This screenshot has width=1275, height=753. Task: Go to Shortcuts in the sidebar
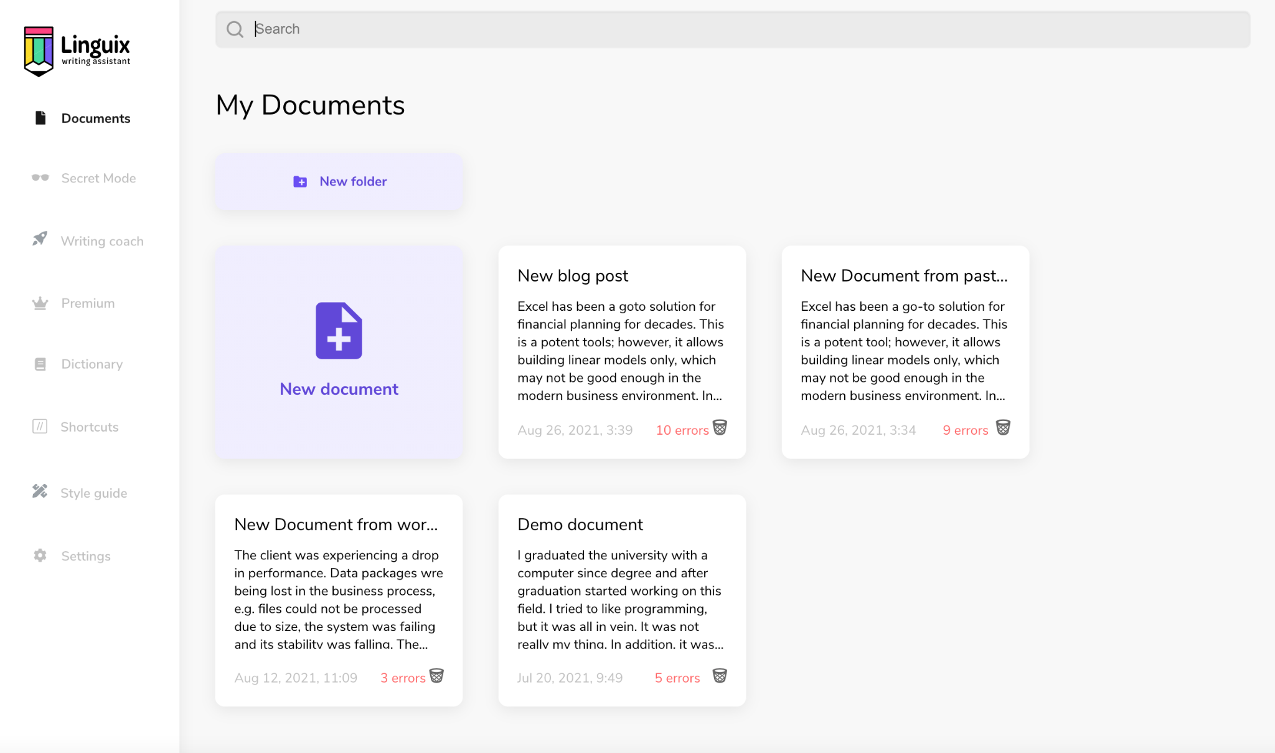89,427
